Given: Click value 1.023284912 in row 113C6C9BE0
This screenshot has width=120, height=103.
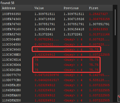Looking at the screenshot, I should pos(45,55).
